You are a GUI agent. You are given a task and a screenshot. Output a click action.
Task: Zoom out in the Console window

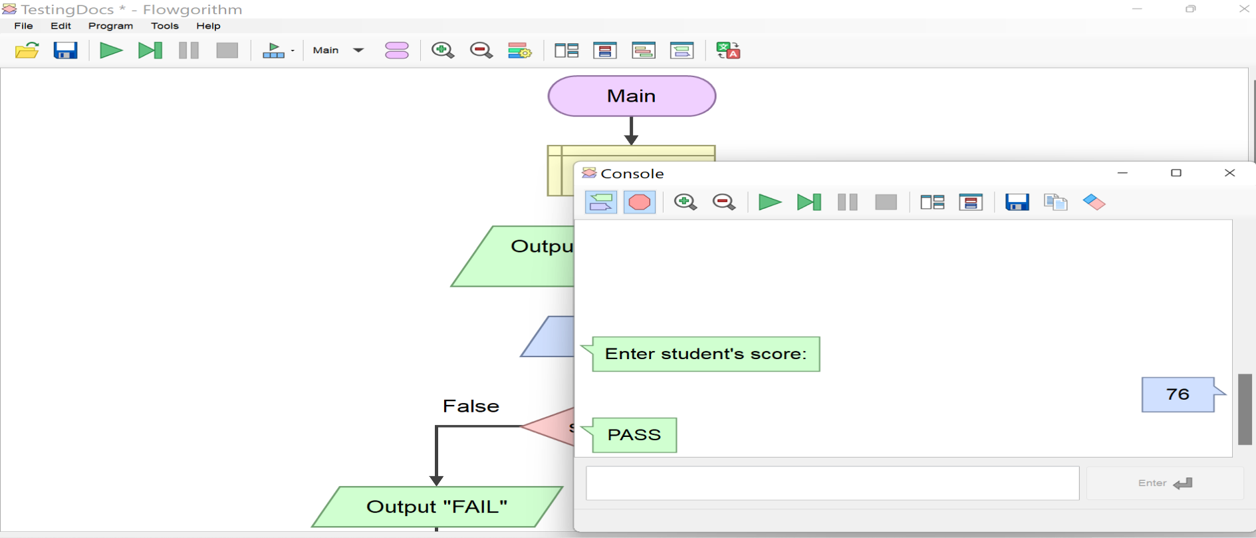724,202
